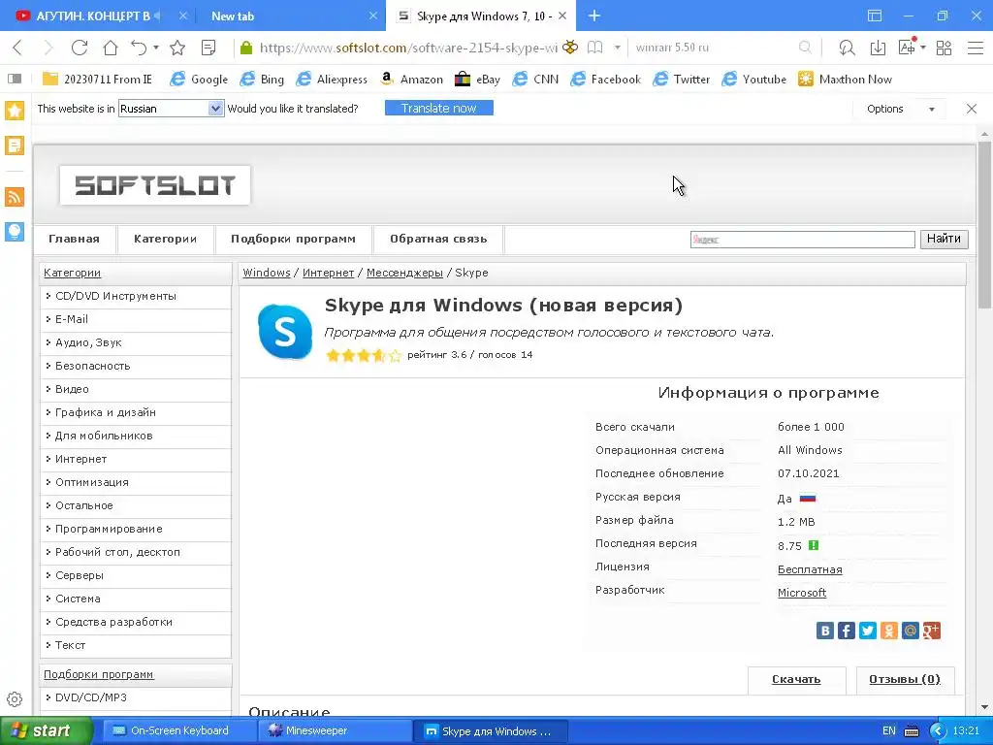The image size is (993, 745).
Task: Open the Windows breadcrumb link
Action: (267, 273)
